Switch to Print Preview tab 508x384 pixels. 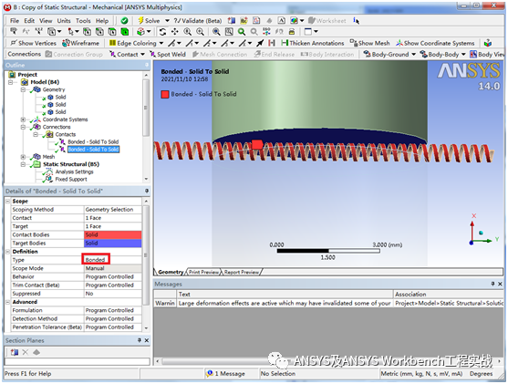203,272
